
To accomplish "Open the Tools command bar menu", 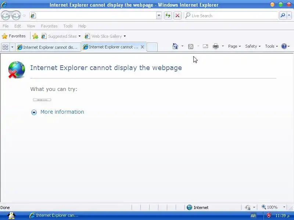I will click(x=271, y=46).
